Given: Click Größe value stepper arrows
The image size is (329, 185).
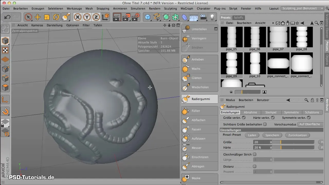Looking at the screenshot, I should (x=271, y=142).
